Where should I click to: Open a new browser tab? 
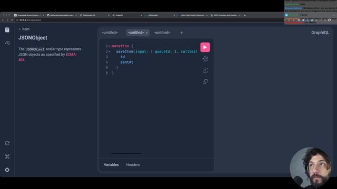[x=245, y=15]
